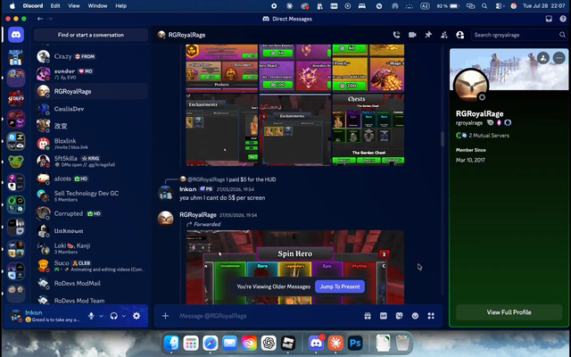Open DM with CaulisDev
The width and height of the screenshot is (571, 357).
(x=91, y=109)
